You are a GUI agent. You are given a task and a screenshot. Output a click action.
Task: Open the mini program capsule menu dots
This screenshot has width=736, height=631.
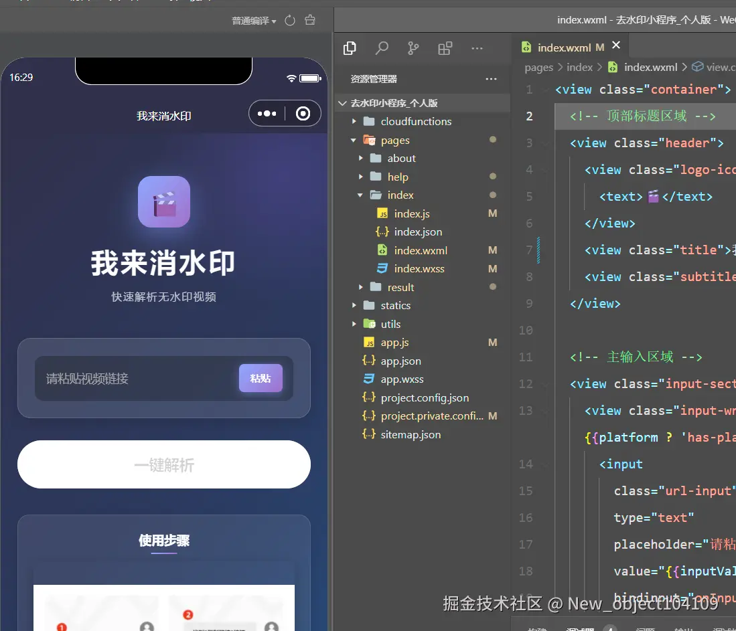267,114
